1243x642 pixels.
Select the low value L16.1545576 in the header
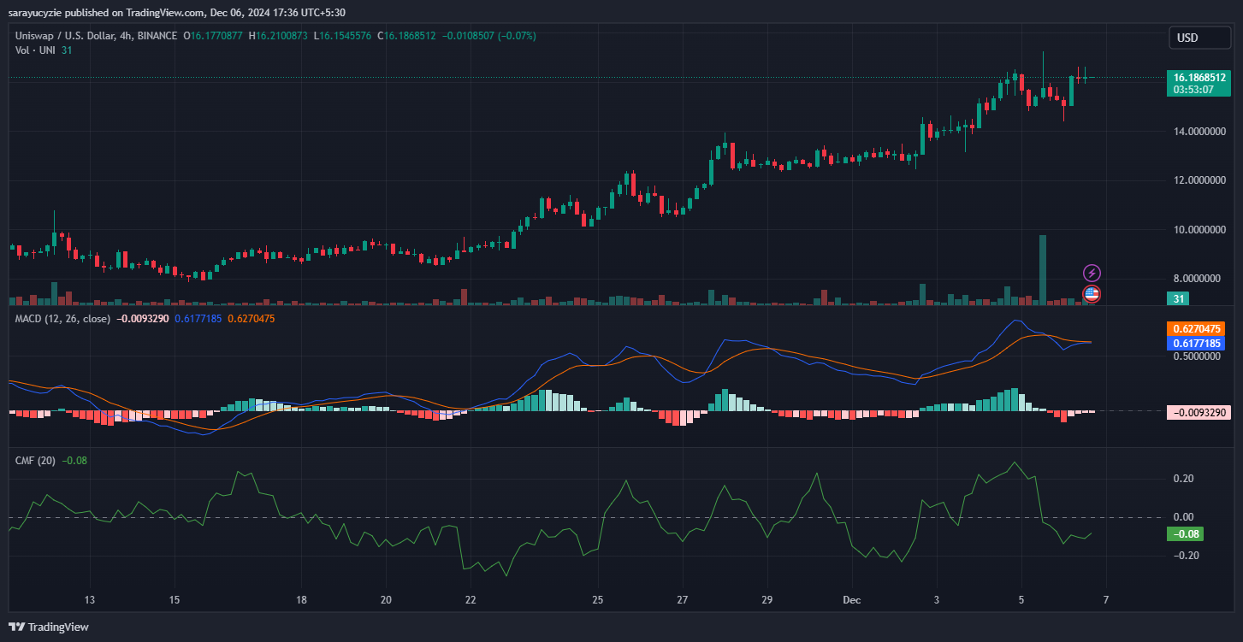[x=343, y=36]
